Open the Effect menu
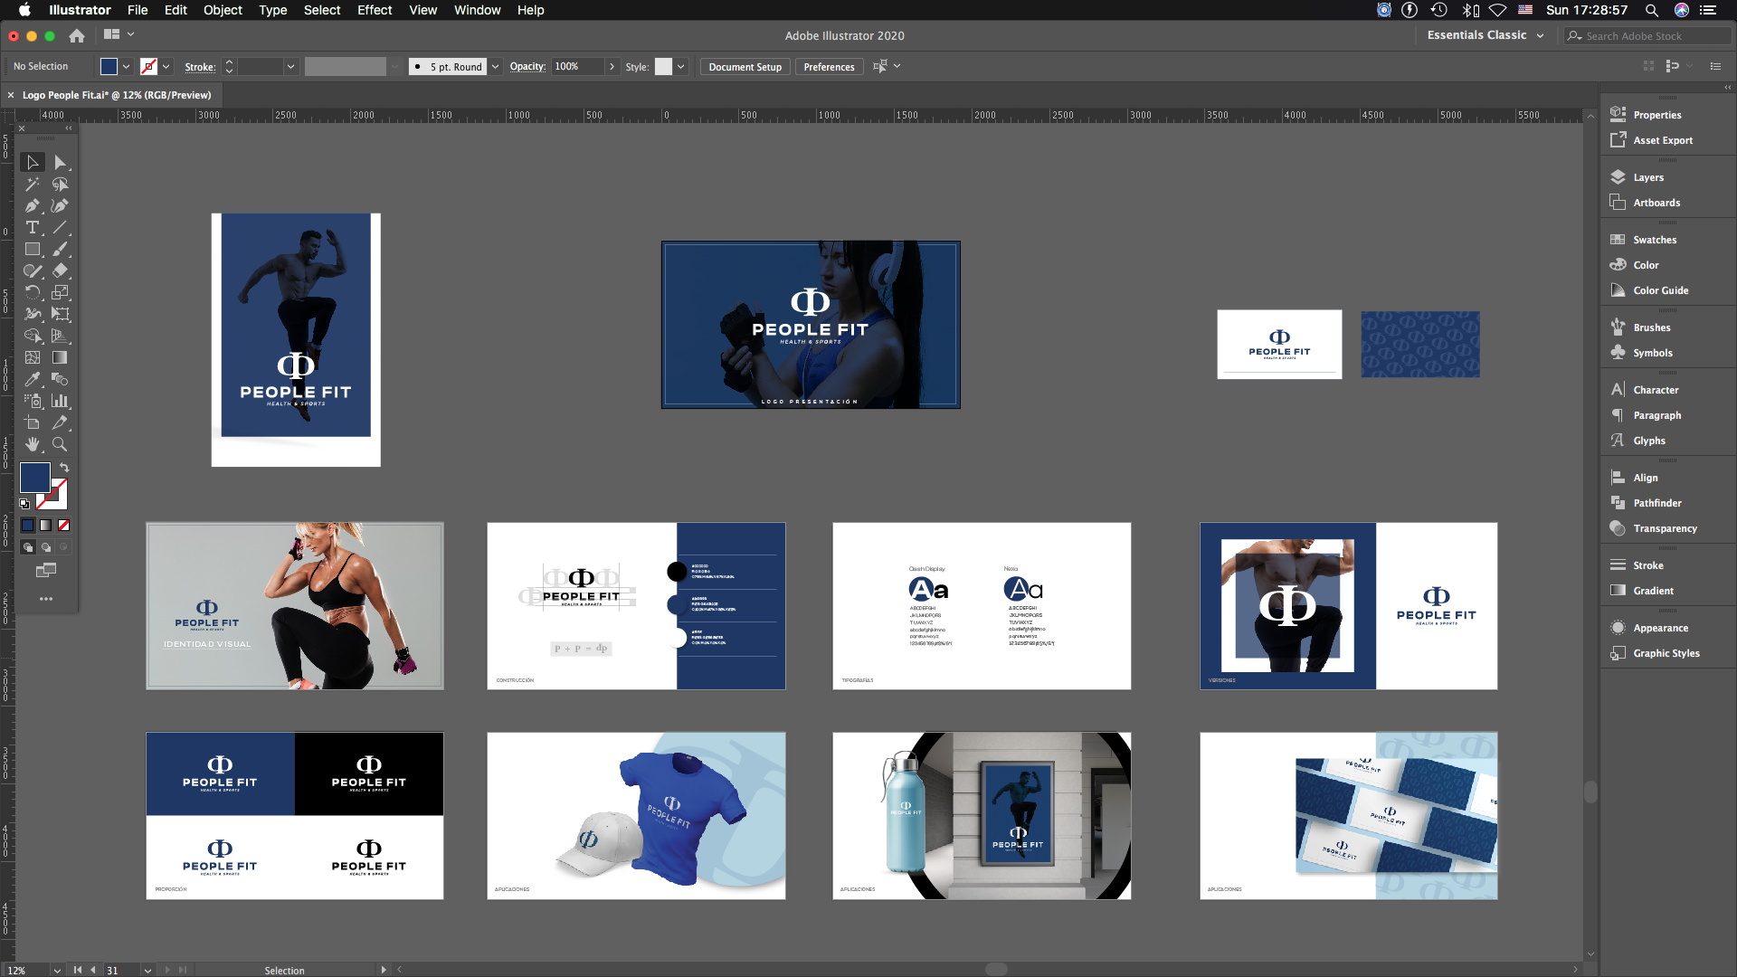Viewport: 1737px width, 977px height. tap(375, 10)
